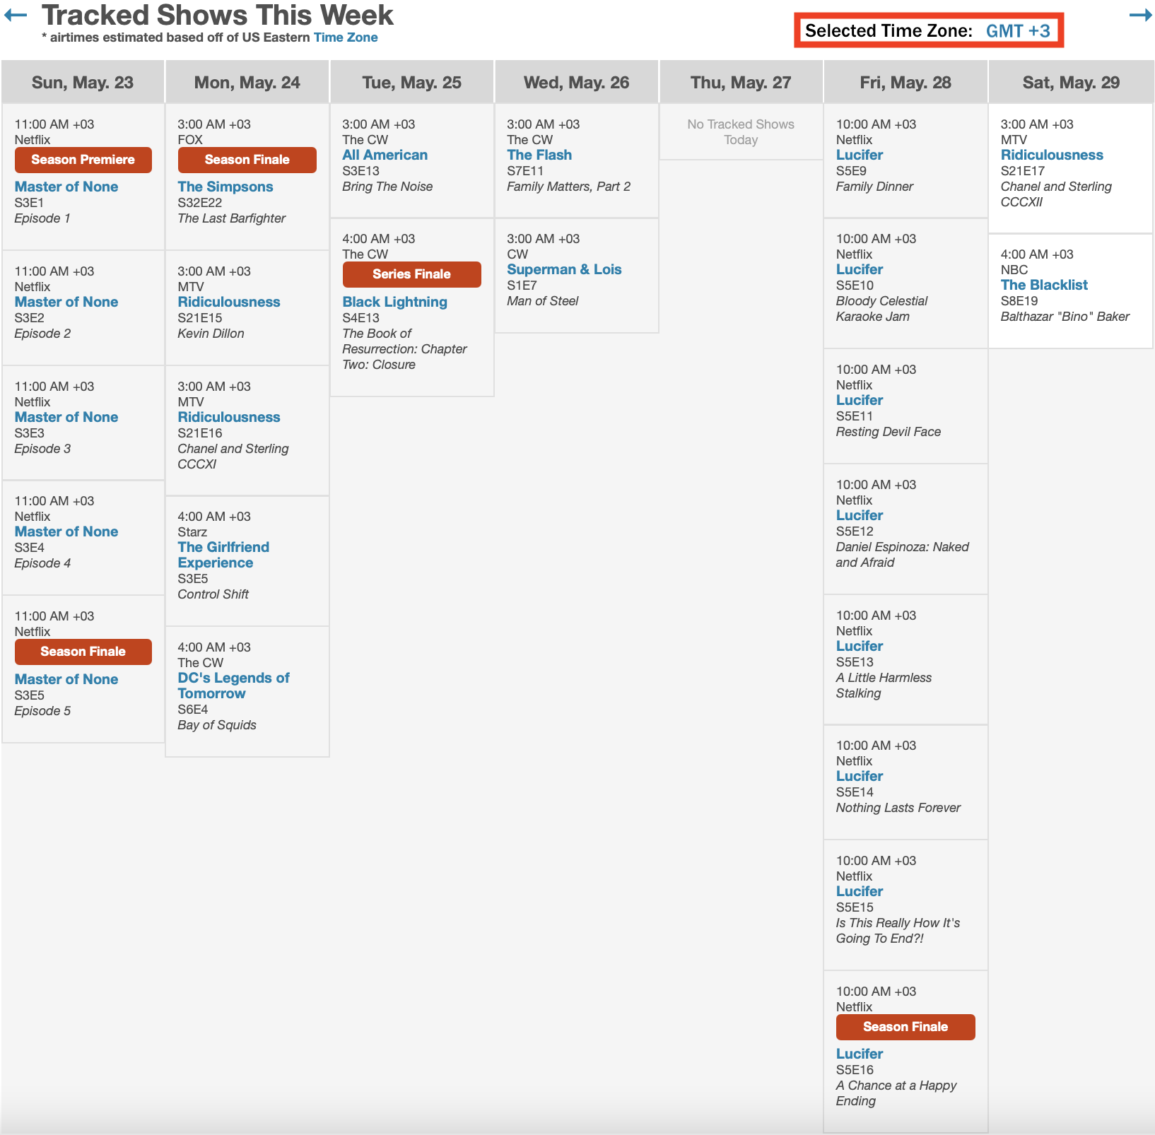Image resolution: width=1155 pixels, height=1135 pixels.
Task: Open The Girlfriend Experience link
Action: coord(223,555)
